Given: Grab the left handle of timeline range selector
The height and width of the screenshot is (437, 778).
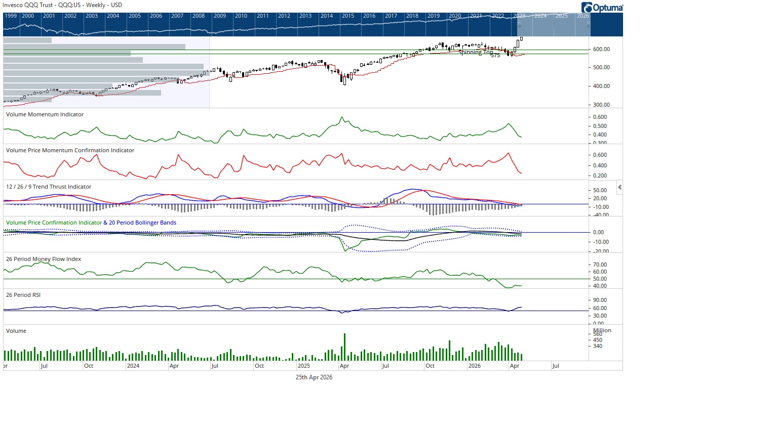Looking at the screenshot, I should [x=519, y=24].
